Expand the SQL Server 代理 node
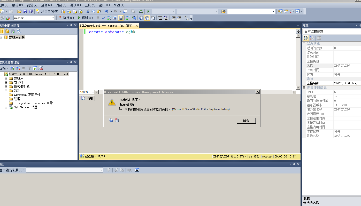Image resolution: width=361 pixels, height=206 pixels. 6,107
